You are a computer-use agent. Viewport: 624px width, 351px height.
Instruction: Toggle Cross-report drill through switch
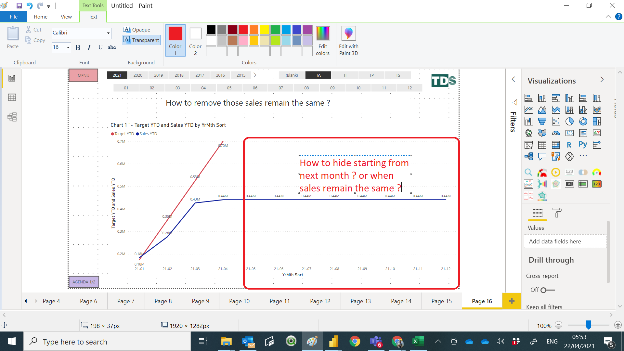[548, 290]
